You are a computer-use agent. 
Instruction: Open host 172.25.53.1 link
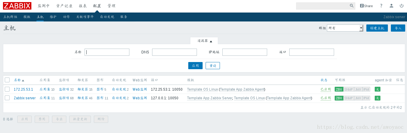[x=23, y=89]
